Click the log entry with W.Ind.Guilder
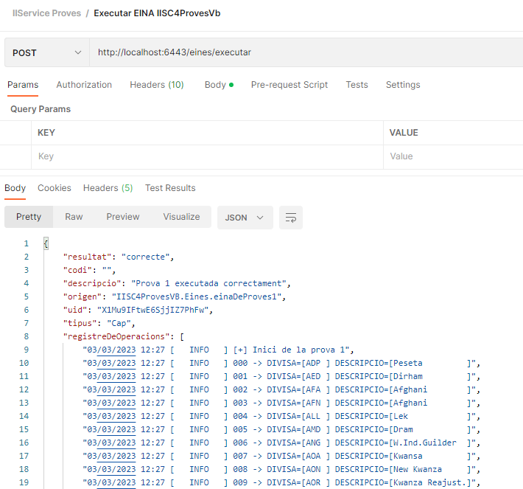Image resolution: width=523 pixels, height=489 pixels. point(281,443)
